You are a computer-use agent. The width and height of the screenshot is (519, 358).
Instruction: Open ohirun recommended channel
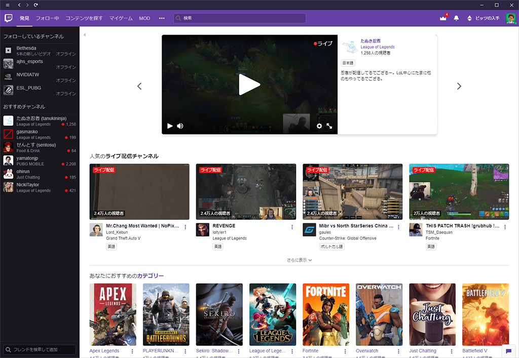pos(40,174)
